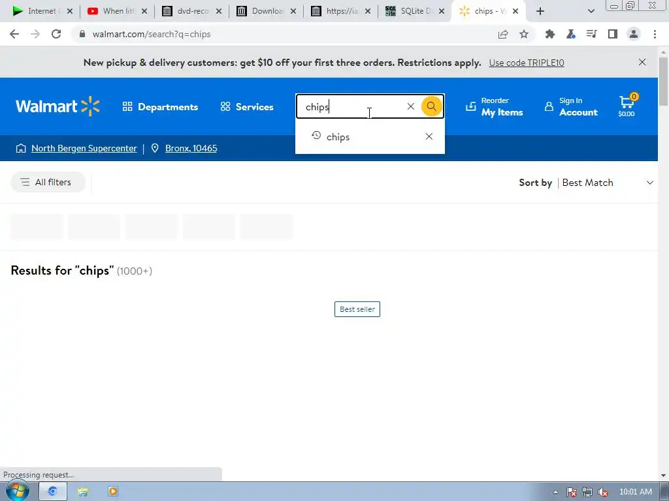Click the Use code TRIPLE10 link

pyautogui.click(x=527, y=63)
